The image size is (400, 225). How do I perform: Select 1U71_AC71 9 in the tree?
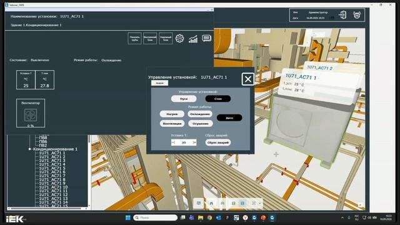point(52,183)
